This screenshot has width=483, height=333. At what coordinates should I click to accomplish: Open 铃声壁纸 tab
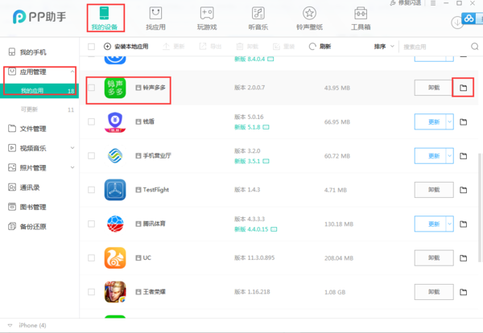click(x=310, y=18)
